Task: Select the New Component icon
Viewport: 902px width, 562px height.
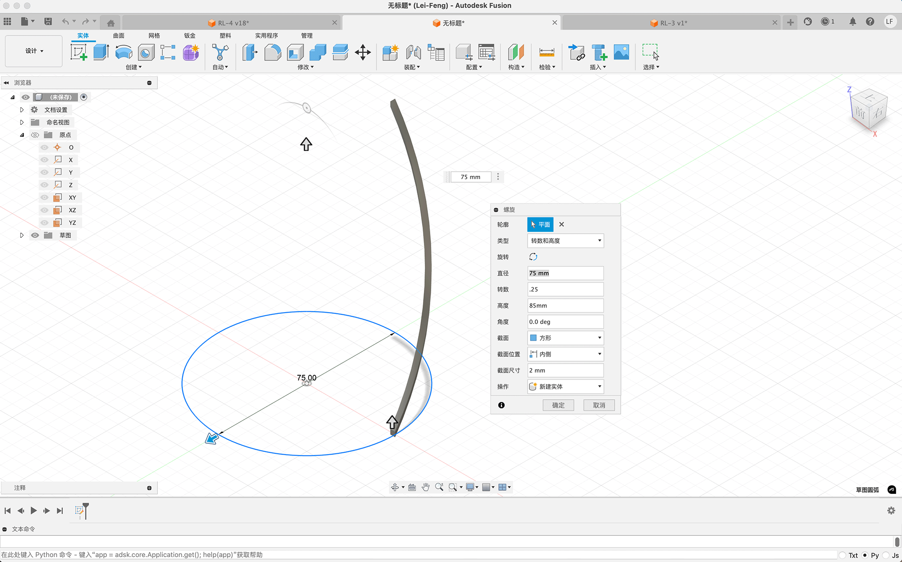Action: tap(391, 52)
